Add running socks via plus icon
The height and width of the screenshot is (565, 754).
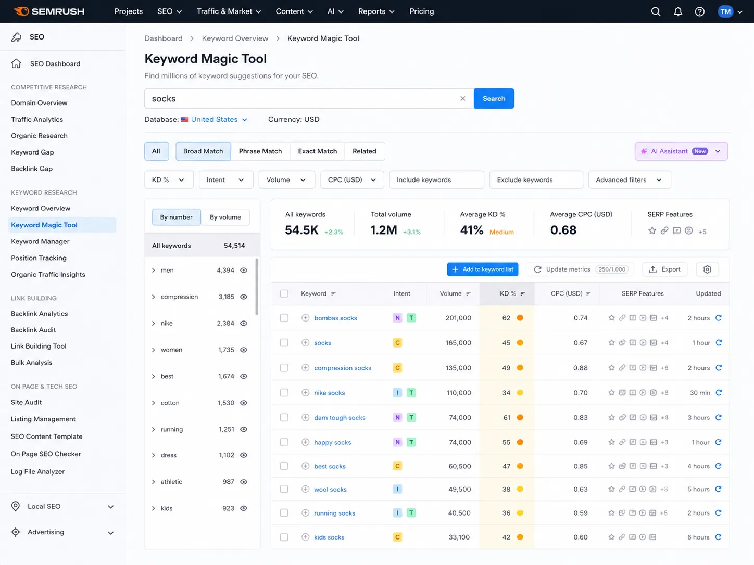306,513
